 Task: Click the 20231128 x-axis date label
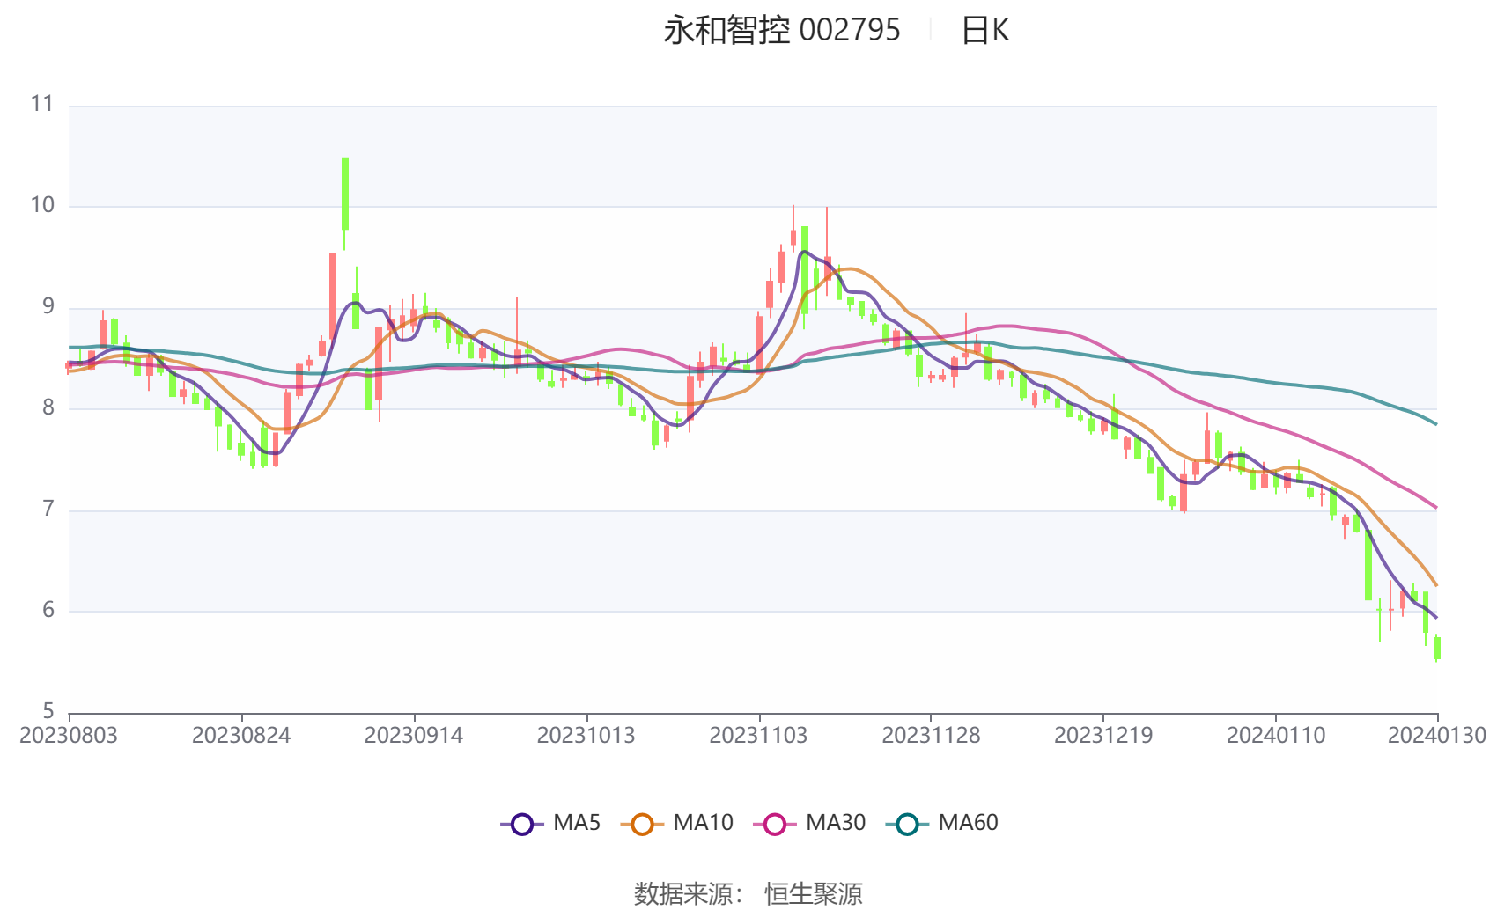pyautogui.click(x=931, y=736)
